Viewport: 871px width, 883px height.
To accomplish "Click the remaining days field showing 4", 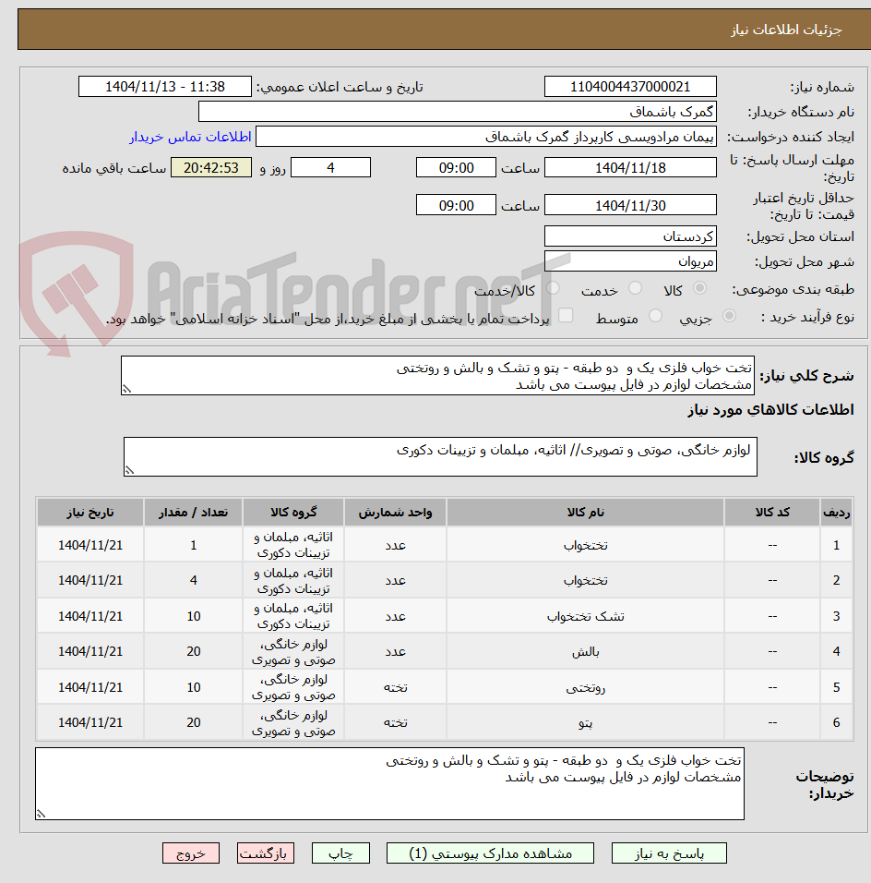I will pos(331,168).
